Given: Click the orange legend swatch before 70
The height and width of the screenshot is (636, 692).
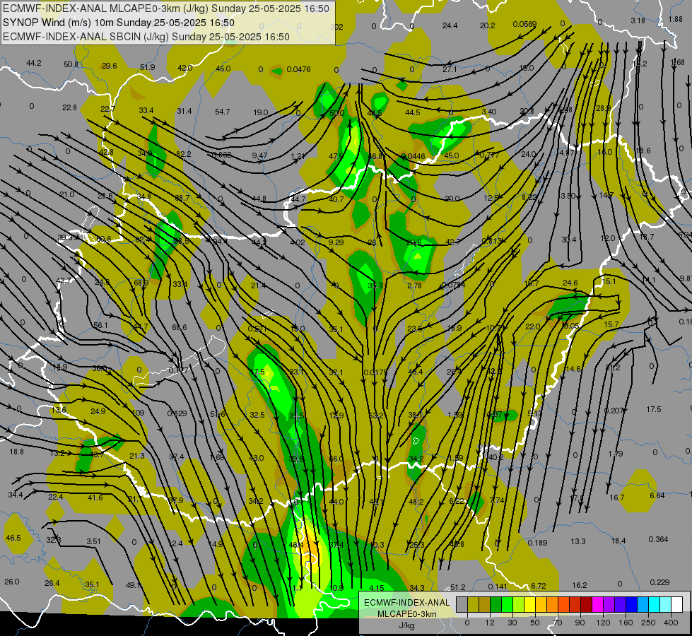Looking at the screenshot, I should [553, 604].
